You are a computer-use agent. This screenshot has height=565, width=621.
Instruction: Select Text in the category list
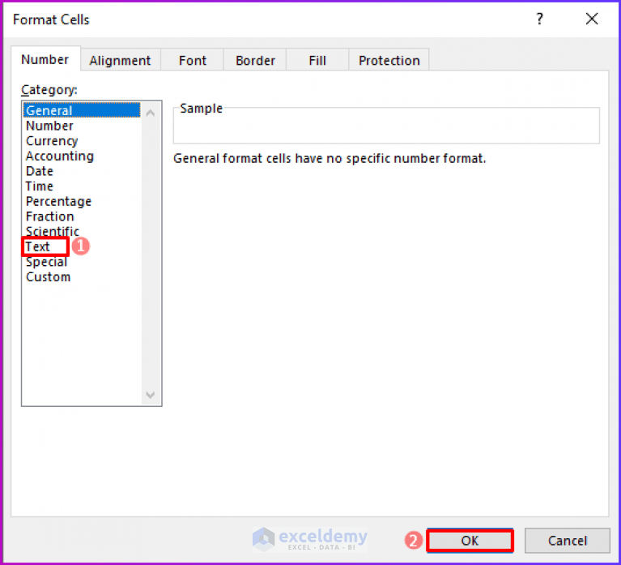pyautogui.click(x=82, y=246)
